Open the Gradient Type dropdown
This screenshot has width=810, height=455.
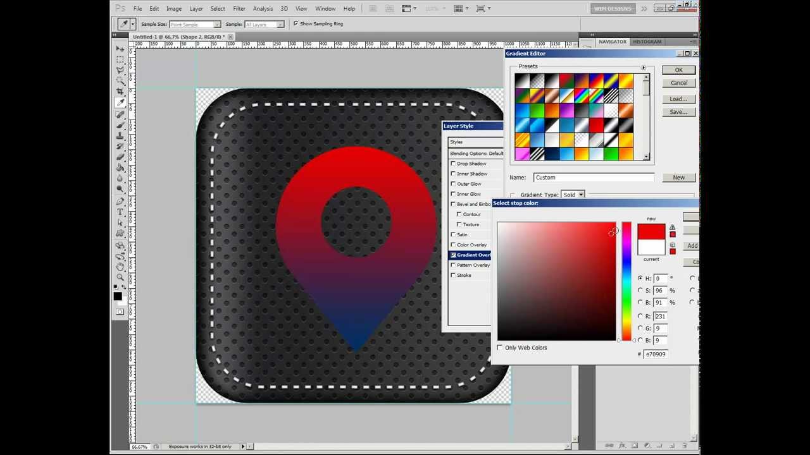click(580, 195)
